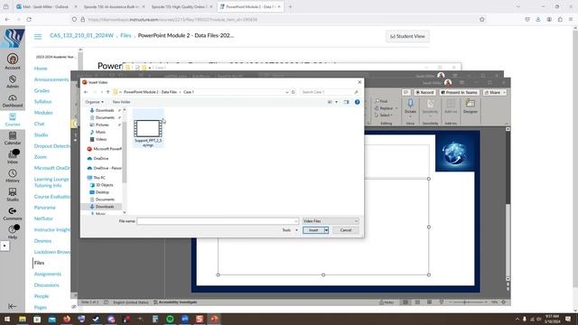Open Modules in the course menu
The image size is (578, 325).
[43, 113]
